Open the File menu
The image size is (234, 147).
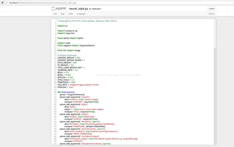(55, 14)
